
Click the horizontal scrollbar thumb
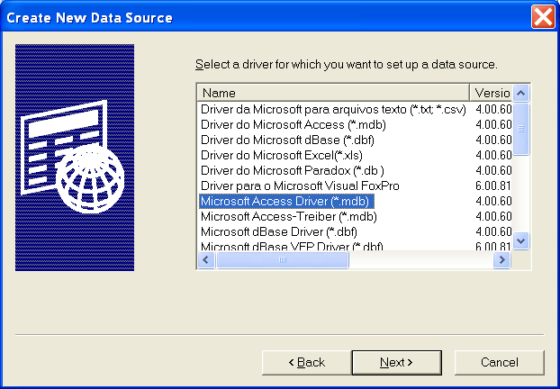(x=282, y=259)
